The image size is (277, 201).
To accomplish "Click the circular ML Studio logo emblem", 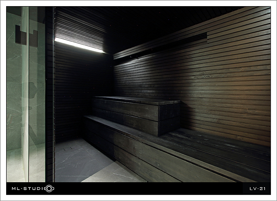I will [49, 188].
